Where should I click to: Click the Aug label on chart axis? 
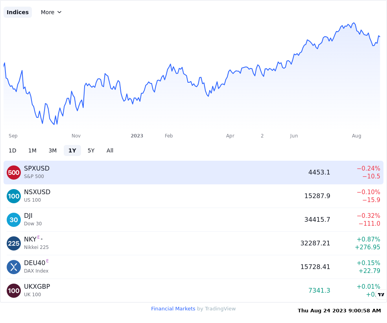click(357, 136)
